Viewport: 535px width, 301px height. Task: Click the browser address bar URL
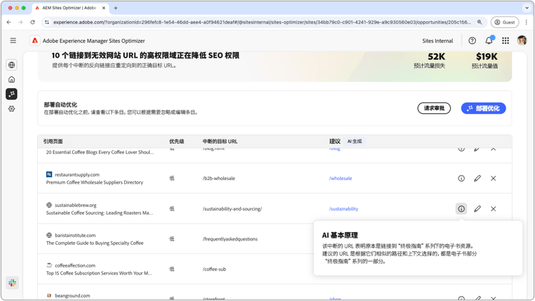pyautogui.click(x=262, y=22)
